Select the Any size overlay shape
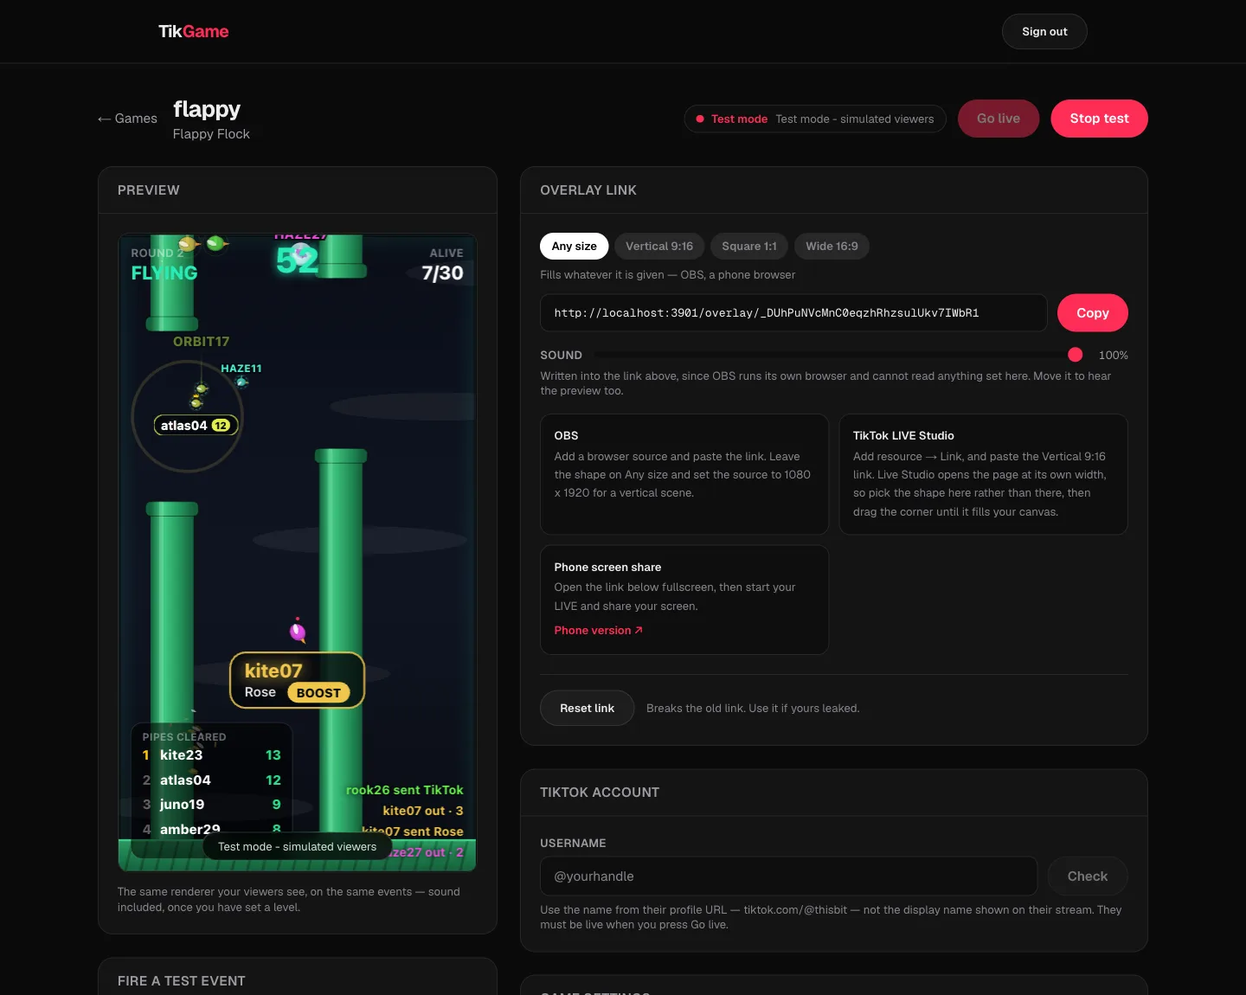Image resolution: width=1246 pixels, height=995 pixels. pos(575,246)
